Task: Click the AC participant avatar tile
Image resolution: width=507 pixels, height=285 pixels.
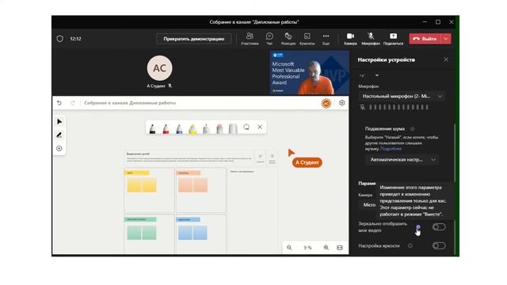Action: pyautogui.click(x=159, y=68)
